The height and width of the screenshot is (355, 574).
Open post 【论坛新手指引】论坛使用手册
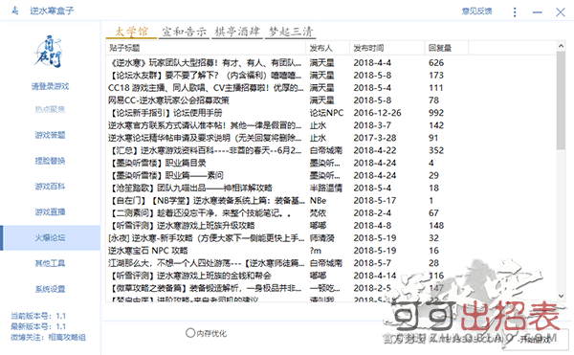(x=166, y=113)
